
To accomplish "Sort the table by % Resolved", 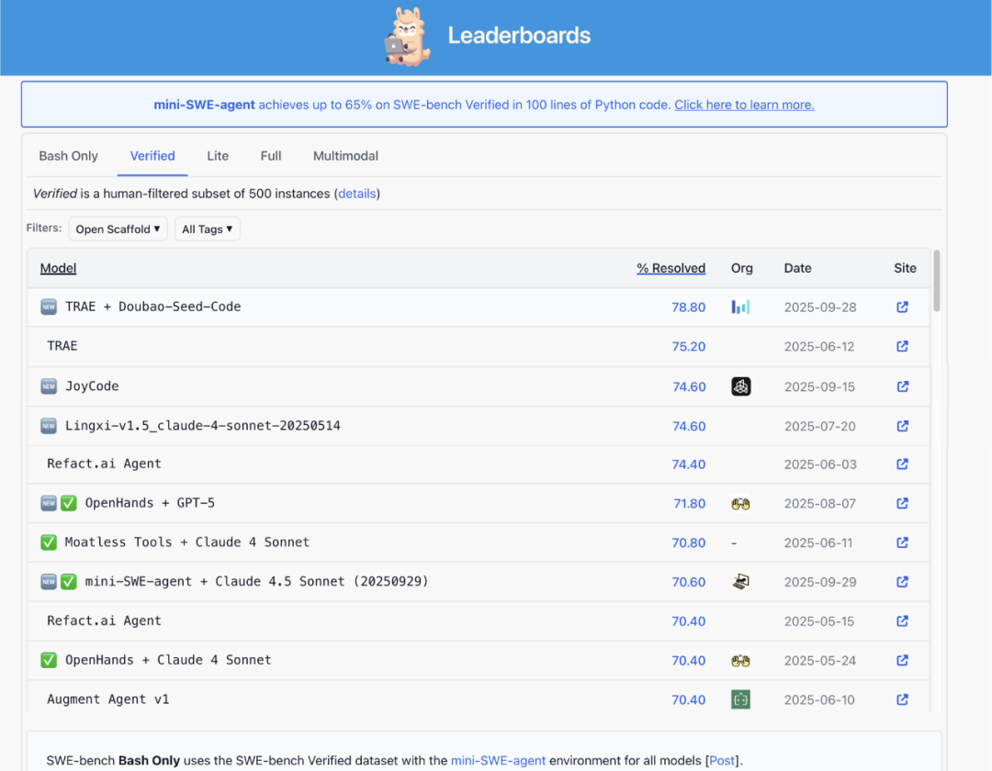I will pyautogui.click(x=671, y=268).
